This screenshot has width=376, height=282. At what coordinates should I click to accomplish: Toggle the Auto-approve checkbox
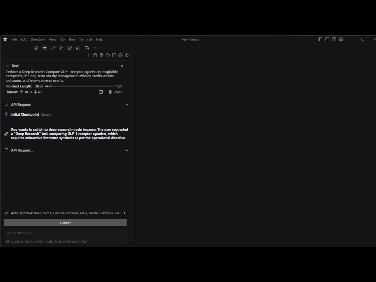point(7,213)
